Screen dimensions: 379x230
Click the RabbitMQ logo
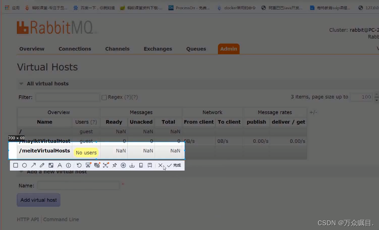55,27
